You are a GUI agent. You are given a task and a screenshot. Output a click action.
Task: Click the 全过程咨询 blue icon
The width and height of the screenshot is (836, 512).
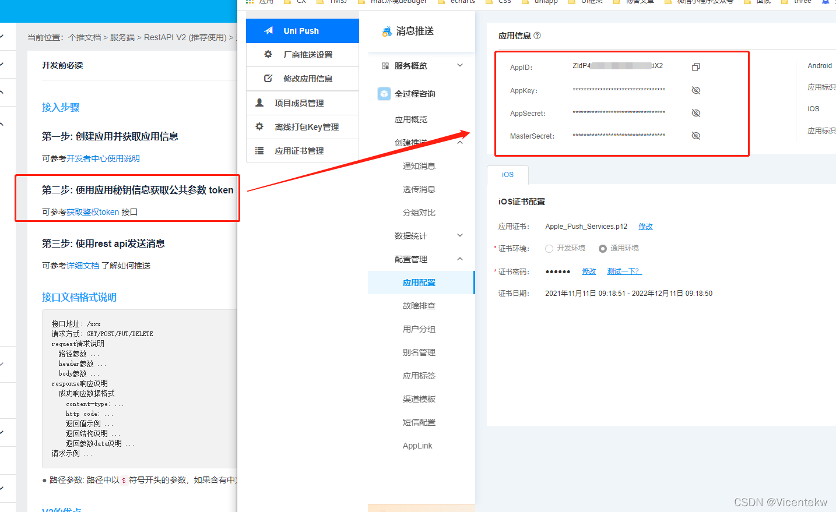pyautogui.click(x=384, y=94)
